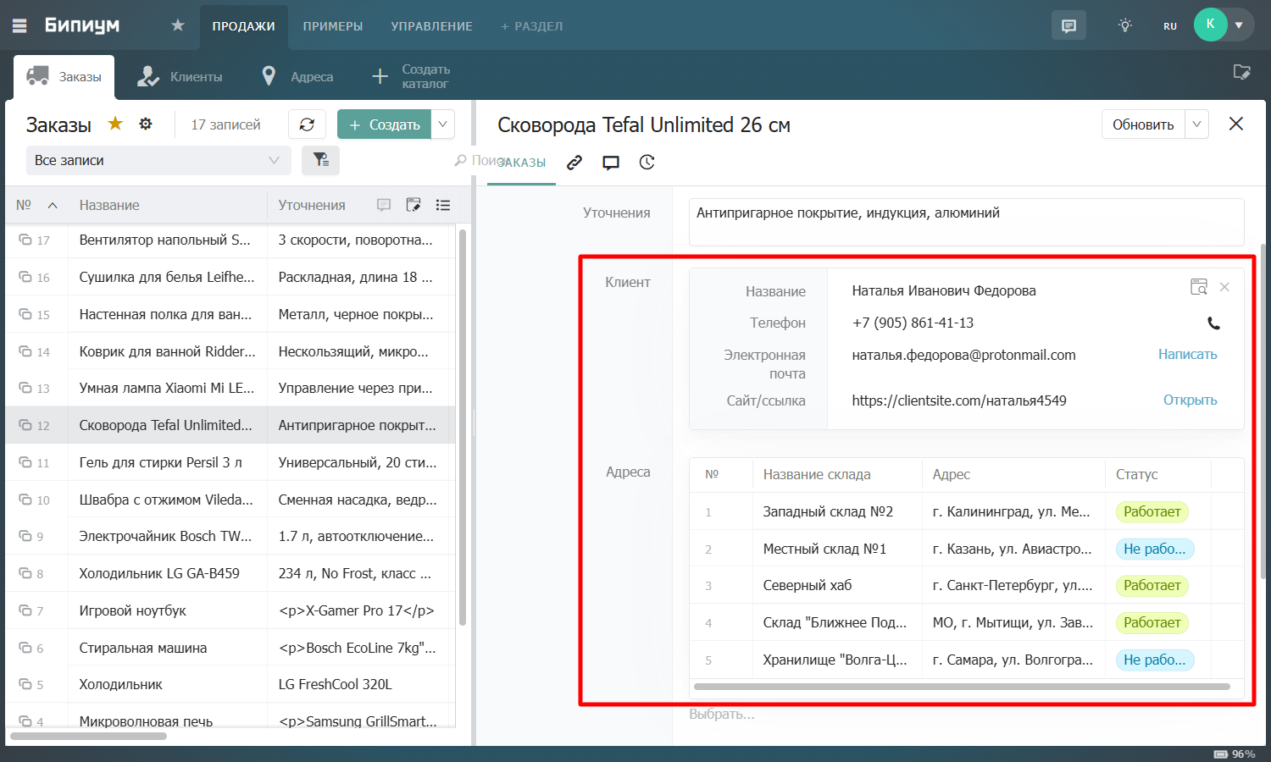This screenshot has width=1271, height=762.
Task: Switch to the ПРИМЕРЫ section
Action: 333,26
